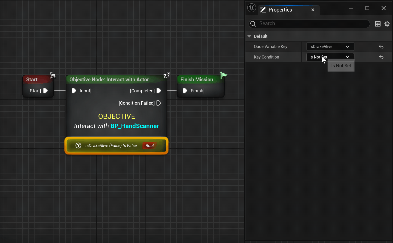Click the condition question circle icon

pos(78,145)
